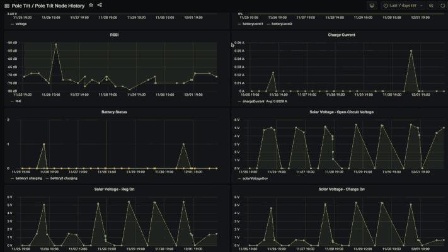Toggle the chargeCurrent legend series

coord(253,101)
